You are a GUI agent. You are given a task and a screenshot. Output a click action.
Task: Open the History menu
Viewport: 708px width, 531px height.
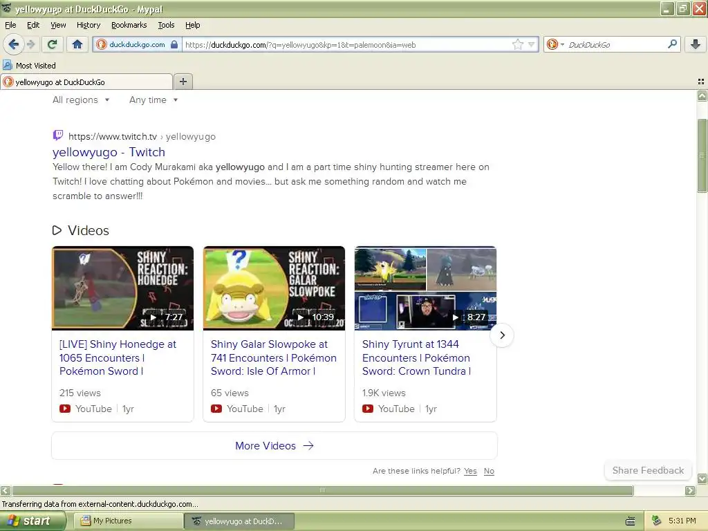[88, 25]
